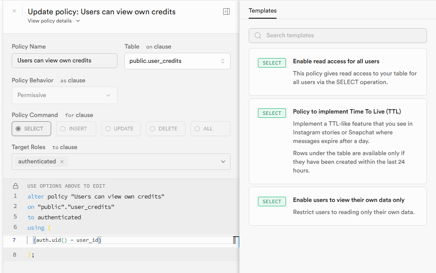The image size is (436, 273).
Task: Click the search magnifier icon in templates
Action: point(258,36)
